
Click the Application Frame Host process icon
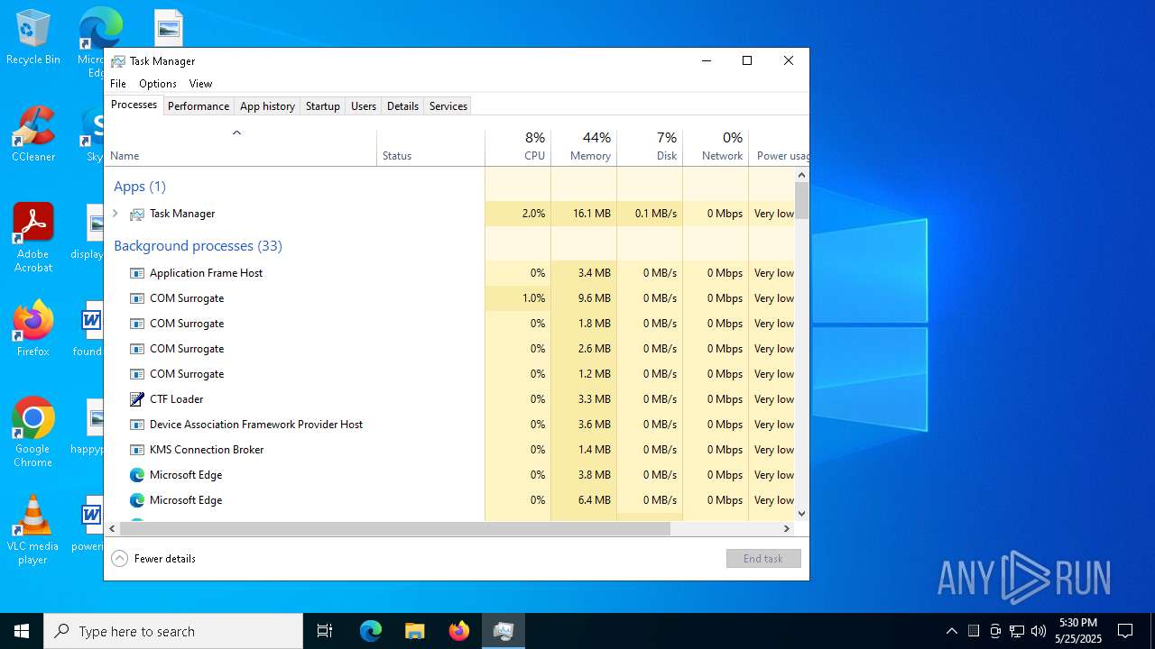(137, 273)
